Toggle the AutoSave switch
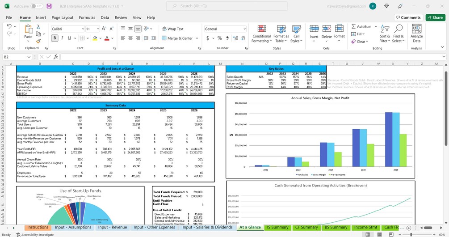 tap(37, 6)
